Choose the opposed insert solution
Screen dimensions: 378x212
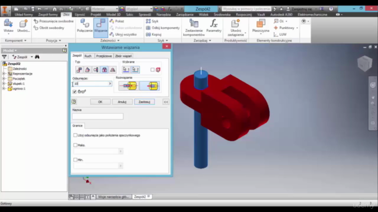point(129,86)
